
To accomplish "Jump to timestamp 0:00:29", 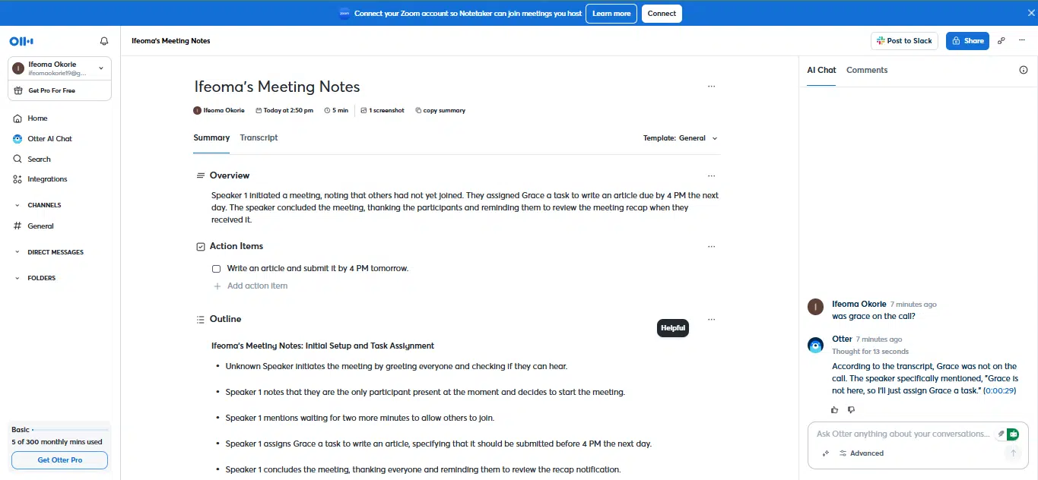I will click(1000, 391).
